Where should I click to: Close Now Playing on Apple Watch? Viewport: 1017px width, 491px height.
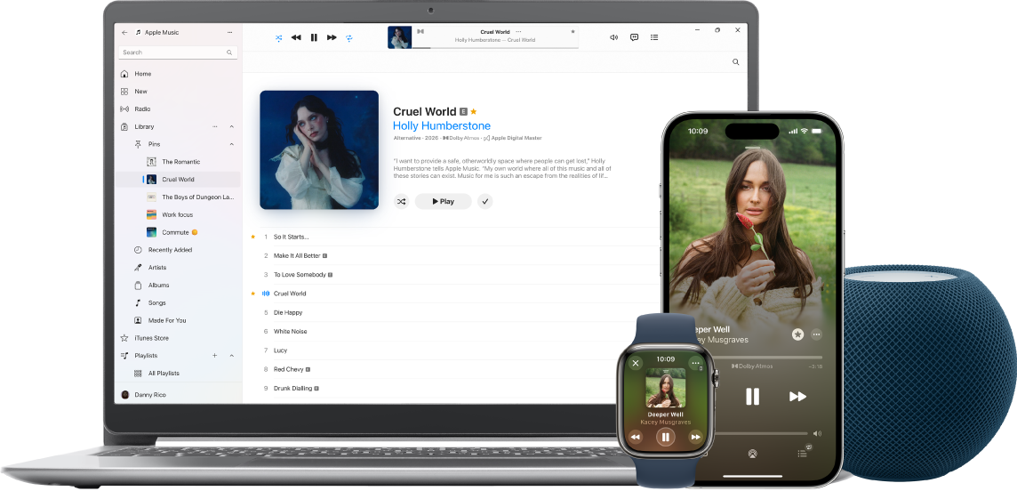[x=636, y=363]
